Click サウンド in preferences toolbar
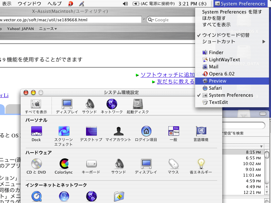Screen dimensions: 271x203 89,106
